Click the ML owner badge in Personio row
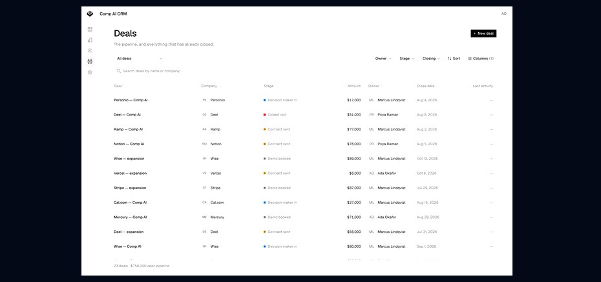Image resolution: width=601 pixels, height=282 pixels. tap(372, 100)
